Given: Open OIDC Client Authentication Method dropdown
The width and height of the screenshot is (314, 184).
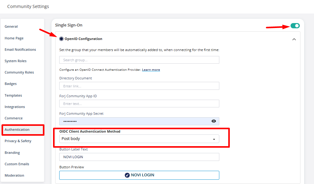Looking at the screenshot, I should 139,139.
